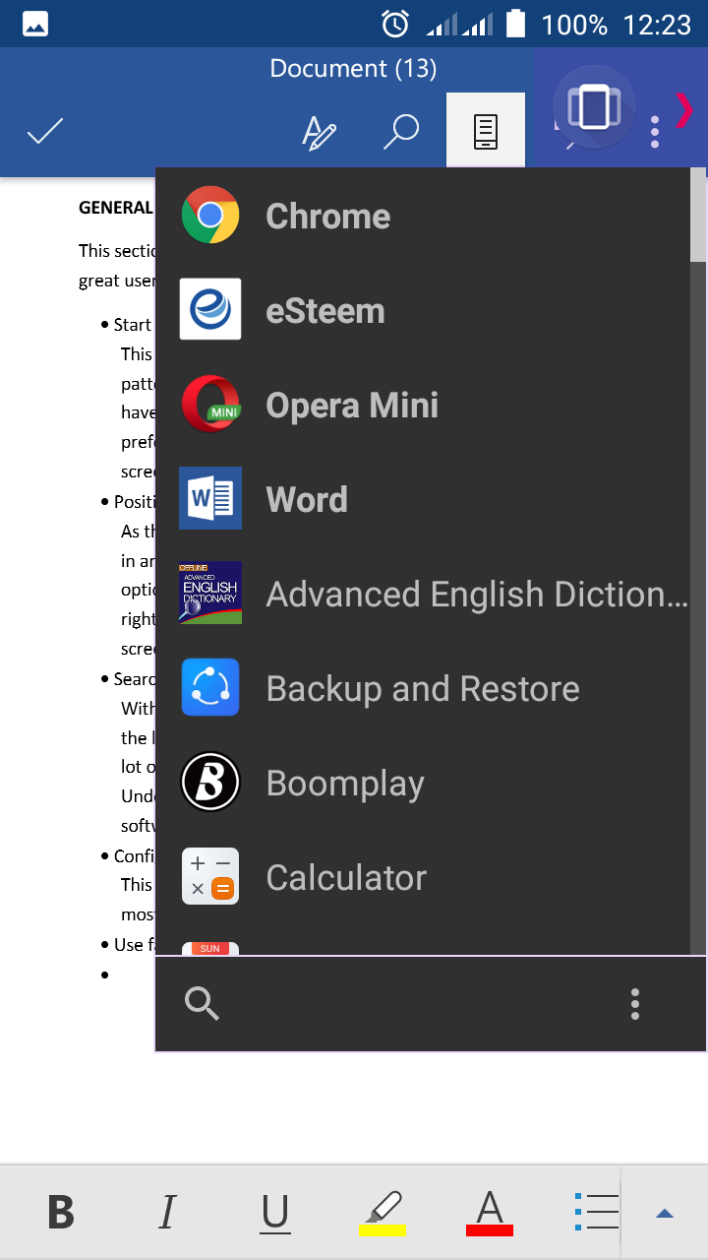Open Word's three-dot overflow menu
Viewport: 708px width, 1260px height.
655,132
